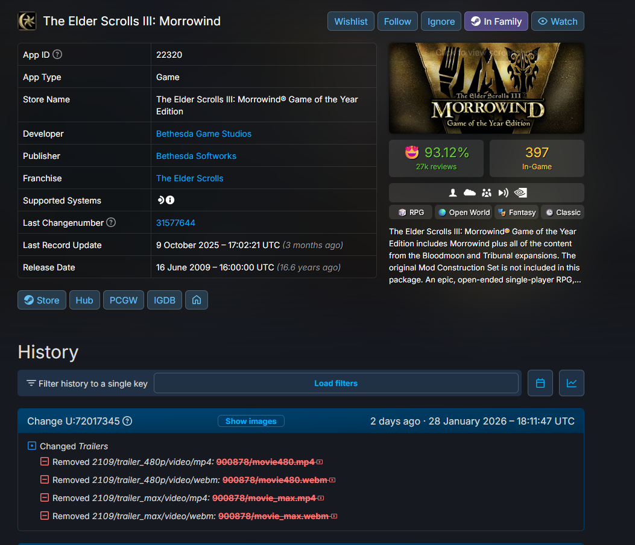Click the Follow button
The height and width of the screenshot is (545, 635).
tap(397, 22)
